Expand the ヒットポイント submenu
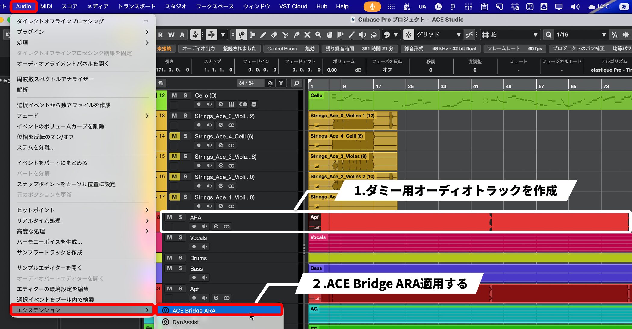Image resolution: width=632 pixels, height=329 pixels. 83,210
